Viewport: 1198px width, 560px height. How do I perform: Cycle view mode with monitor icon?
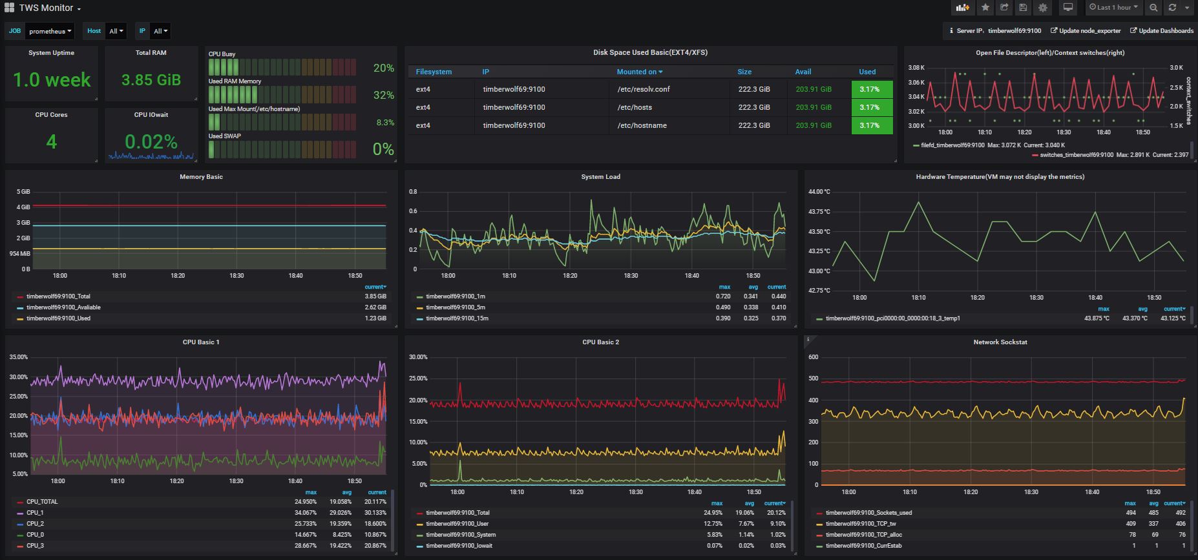[x=1068, y=8]
